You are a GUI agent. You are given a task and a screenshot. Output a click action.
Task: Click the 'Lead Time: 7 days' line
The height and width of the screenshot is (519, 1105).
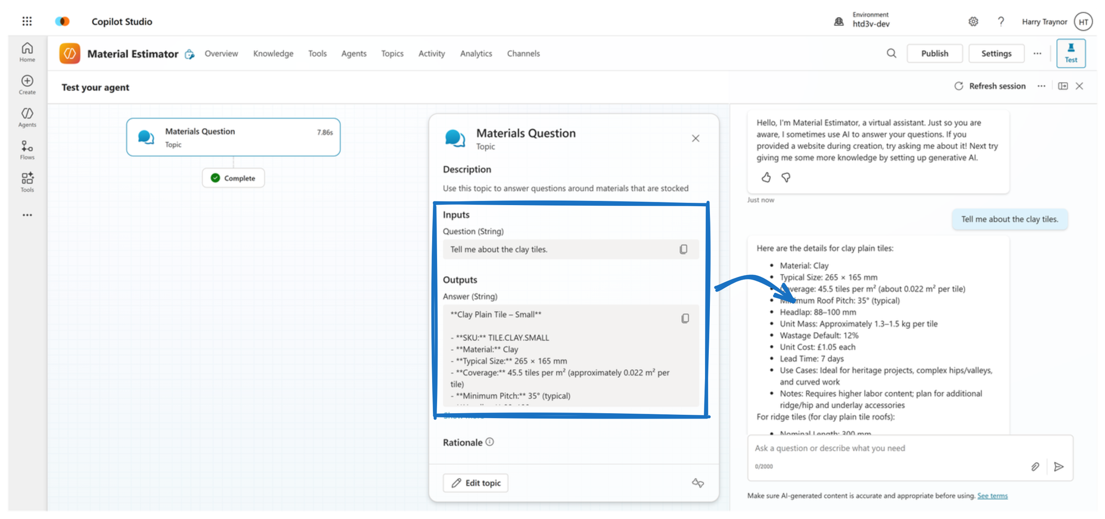pyautogui.click(x=812, y=359)
